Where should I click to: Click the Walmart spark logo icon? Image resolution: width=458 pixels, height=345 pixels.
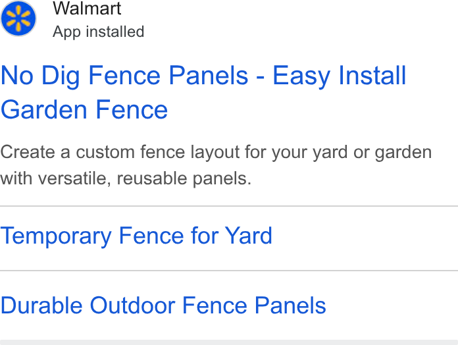pyautogui.click(x=18, y=18)
